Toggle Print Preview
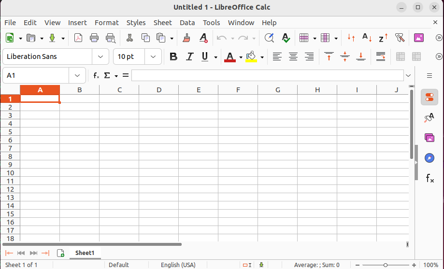444x269 pixels. (x=111, y=38)
